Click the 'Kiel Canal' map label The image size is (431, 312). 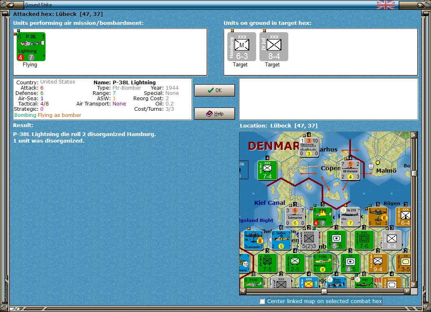(x=270, y=203)
